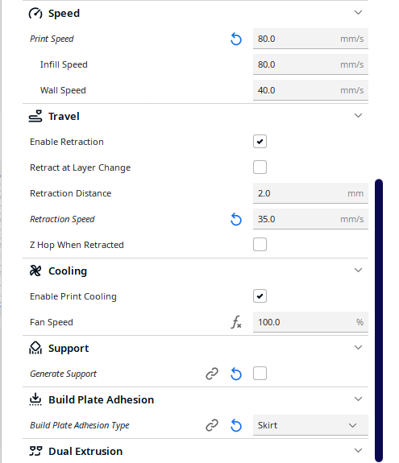Reset Print Speed to default value

(x=236, y=39)
